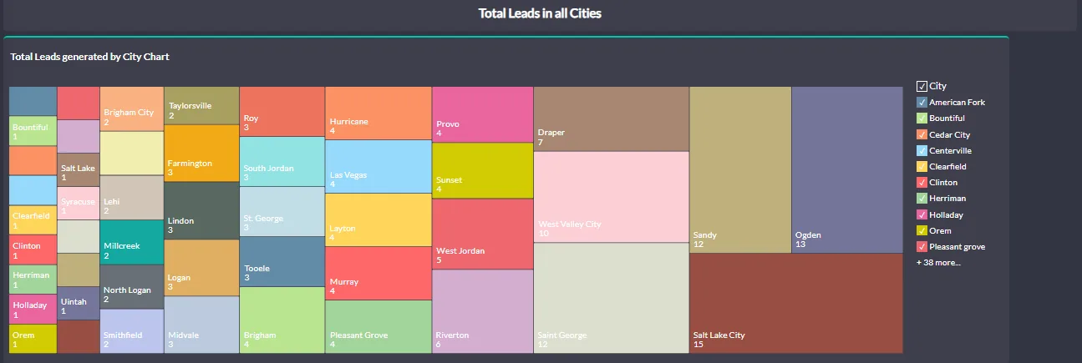Toggle Centerville legend checkbox
Image resolution: width=1082 pixels, height=363 pixels.
coord(922,150)
